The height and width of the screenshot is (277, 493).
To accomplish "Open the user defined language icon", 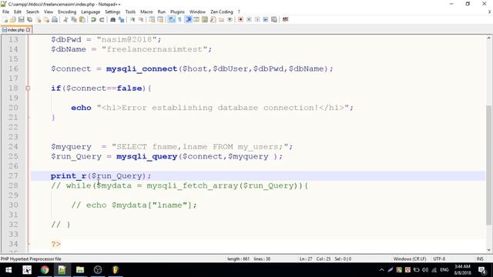I will pyautogui.click(x=196, y=19).
